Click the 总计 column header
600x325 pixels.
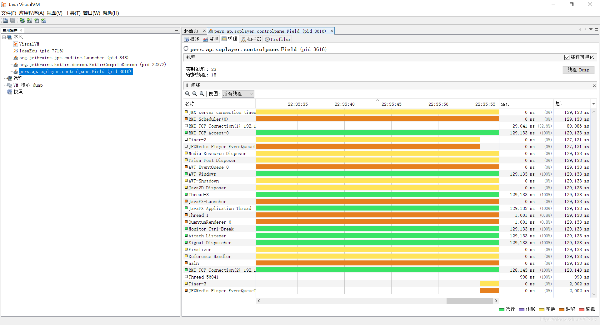pyautogui.click(x=572, y=104)
